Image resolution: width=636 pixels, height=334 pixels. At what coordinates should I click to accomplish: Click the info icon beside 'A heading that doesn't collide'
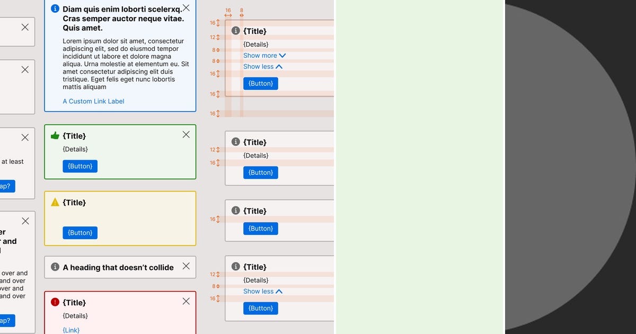(x=55, y=267)
